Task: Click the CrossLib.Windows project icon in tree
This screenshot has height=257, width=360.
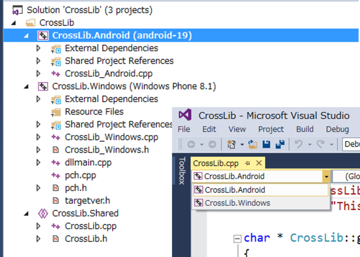Action: click(x=43, y=86)
